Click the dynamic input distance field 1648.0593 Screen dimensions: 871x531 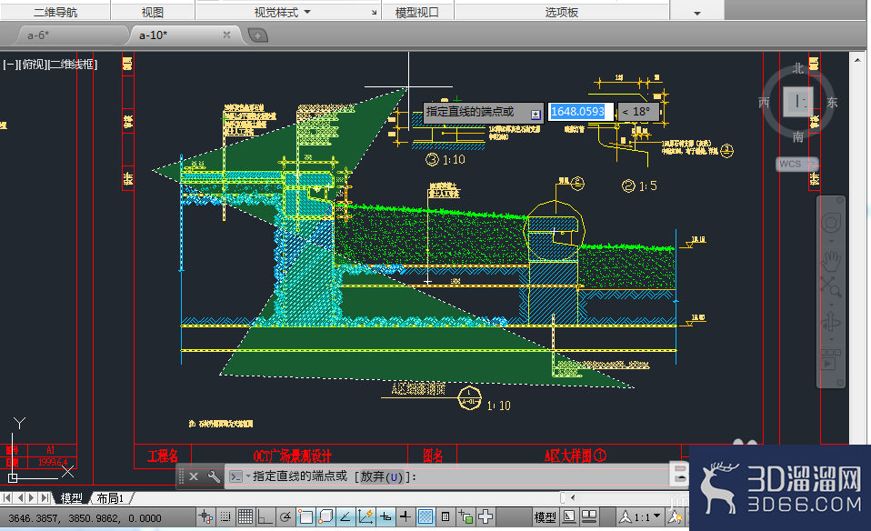pos(580,112)
